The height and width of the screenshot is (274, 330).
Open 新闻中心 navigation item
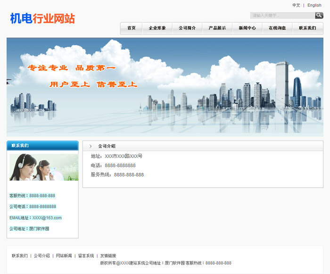[247, 28]
